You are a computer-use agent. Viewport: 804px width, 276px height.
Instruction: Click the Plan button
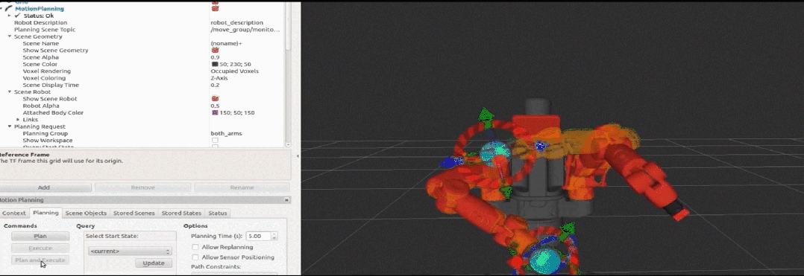(40, 236)
